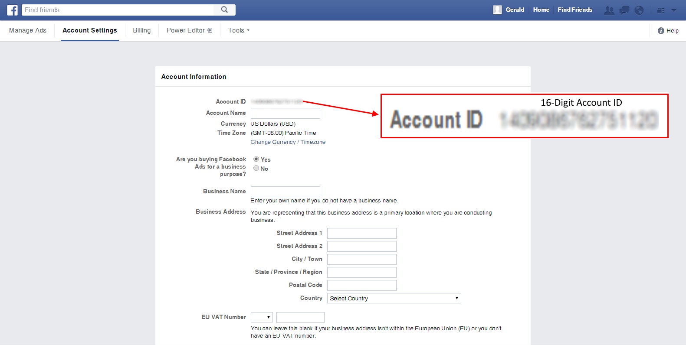Click the 'US Dollars (USD)' currency value
686x345 pixels.
273,124
